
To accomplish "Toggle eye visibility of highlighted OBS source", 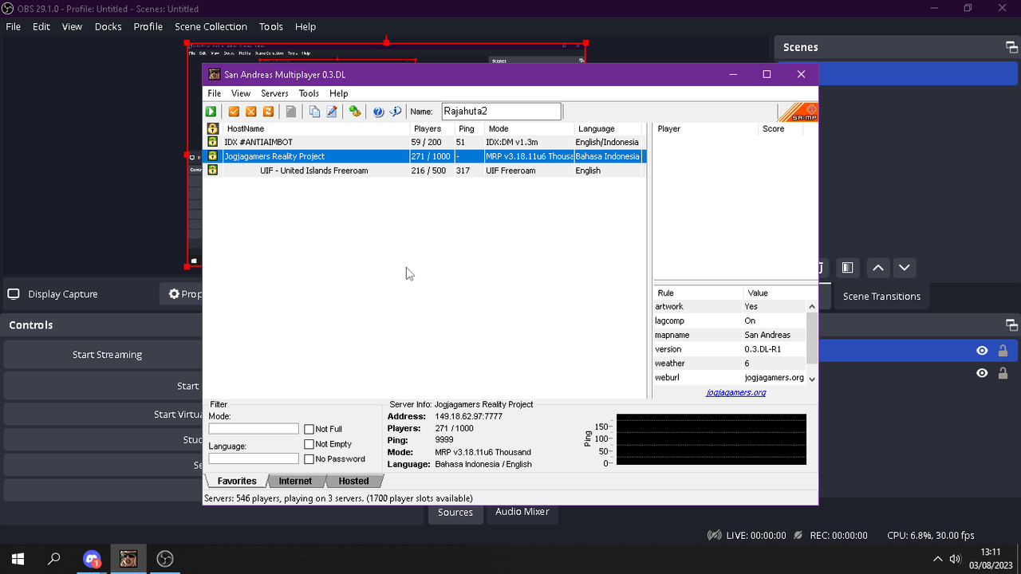I will pyautogui.click(x=982, y=351).
